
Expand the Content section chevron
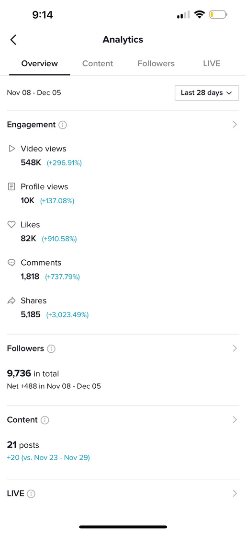coord(235,420)
